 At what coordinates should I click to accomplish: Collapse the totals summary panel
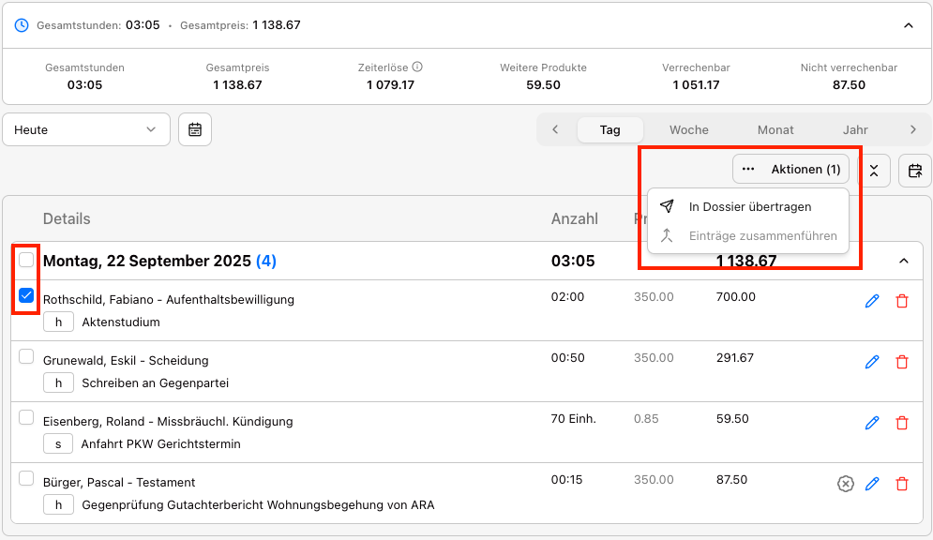908,25
